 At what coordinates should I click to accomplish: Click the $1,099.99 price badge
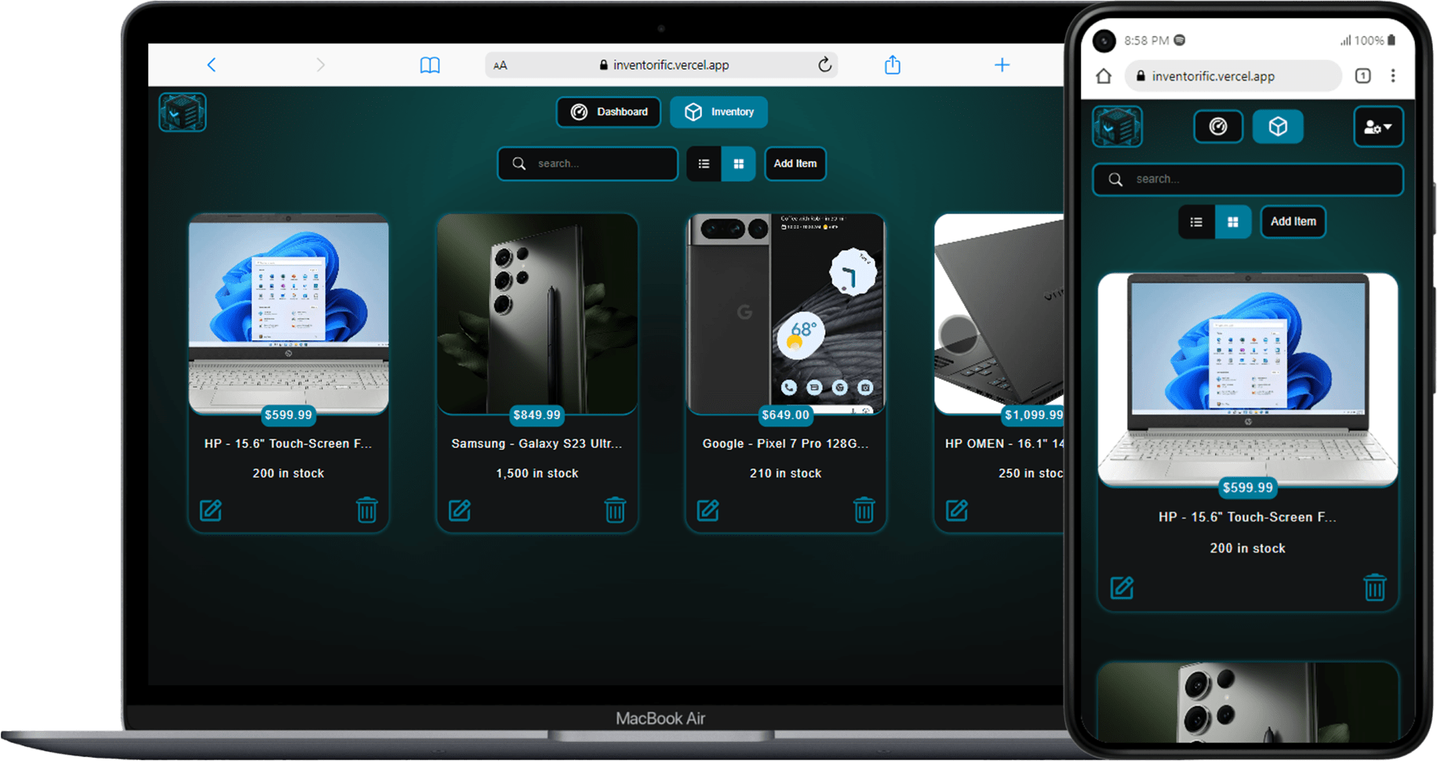click(x=1033, y=415)
